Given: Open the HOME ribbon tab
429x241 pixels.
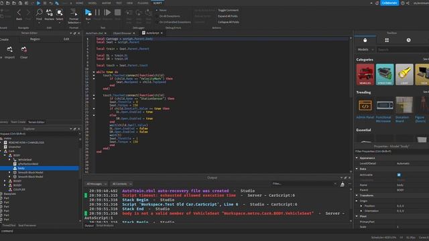Looking at the screenshot, I should pos(79,3).
